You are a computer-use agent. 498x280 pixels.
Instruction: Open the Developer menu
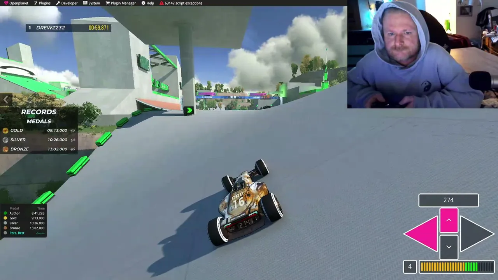pyautogui.click(x=67, y=3)
